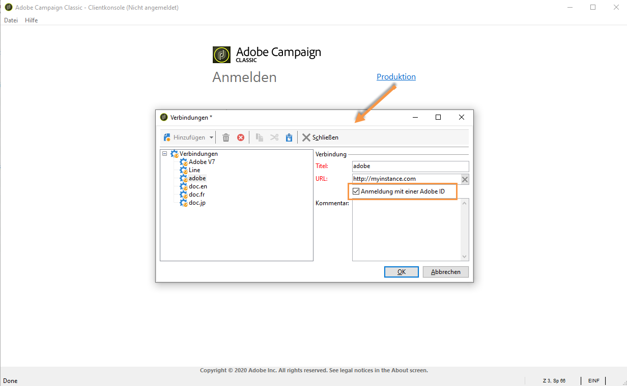Click the greyed-out copy icon
627x386 pixels.
260,137
